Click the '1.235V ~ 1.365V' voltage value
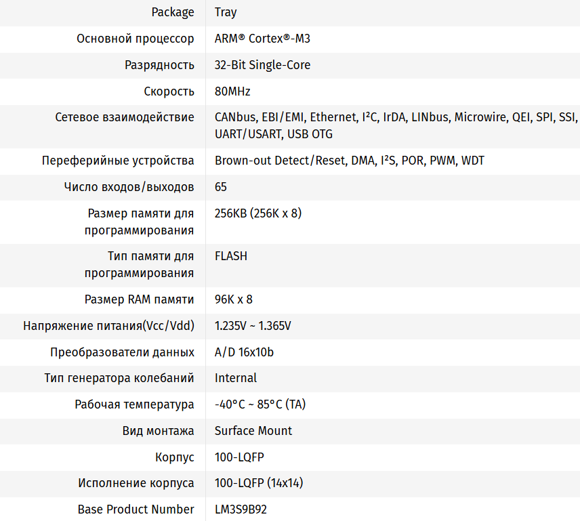 pos(253,326)
